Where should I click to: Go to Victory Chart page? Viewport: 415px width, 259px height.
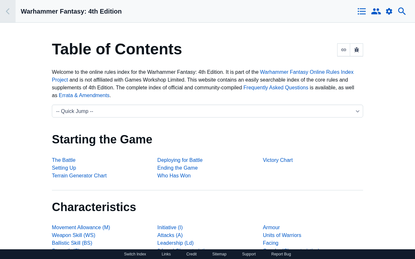[278, 160]
